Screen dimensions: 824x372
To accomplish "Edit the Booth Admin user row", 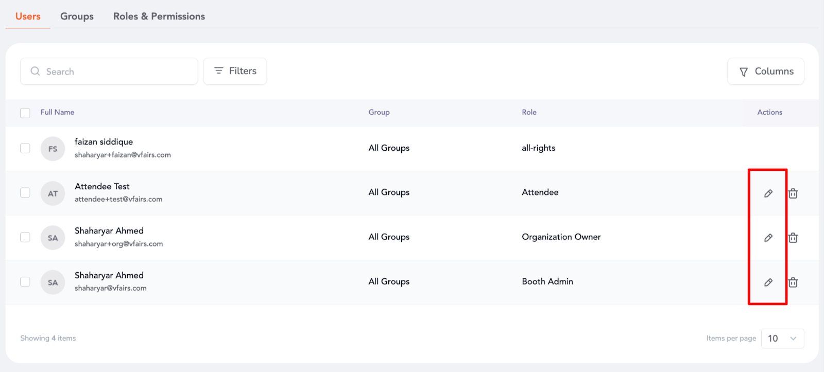I will tap(768, 282).
